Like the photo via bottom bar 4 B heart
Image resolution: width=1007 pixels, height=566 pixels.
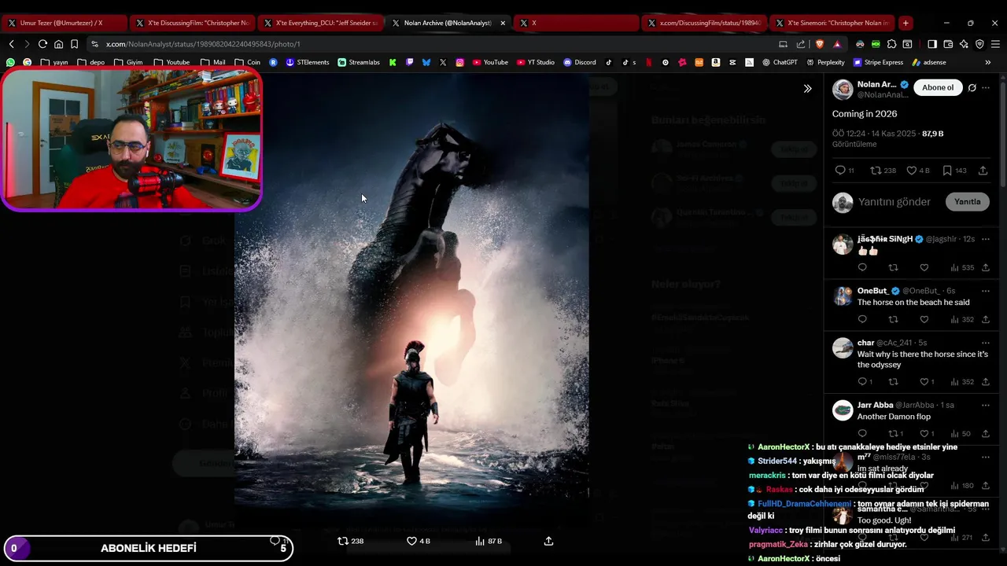418,541
